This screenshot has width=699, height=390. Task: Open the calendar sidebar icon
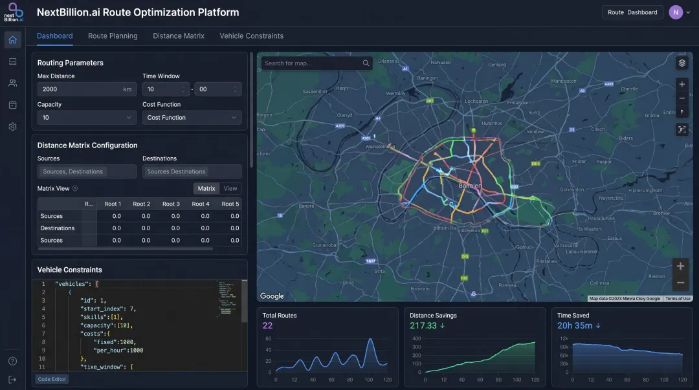12,105
